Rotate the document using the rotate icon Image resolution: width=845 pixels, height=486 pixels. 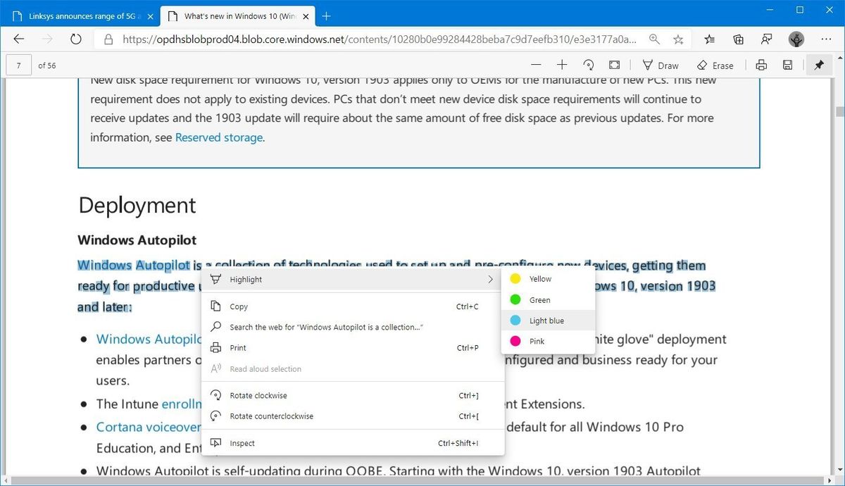(588, 64)
